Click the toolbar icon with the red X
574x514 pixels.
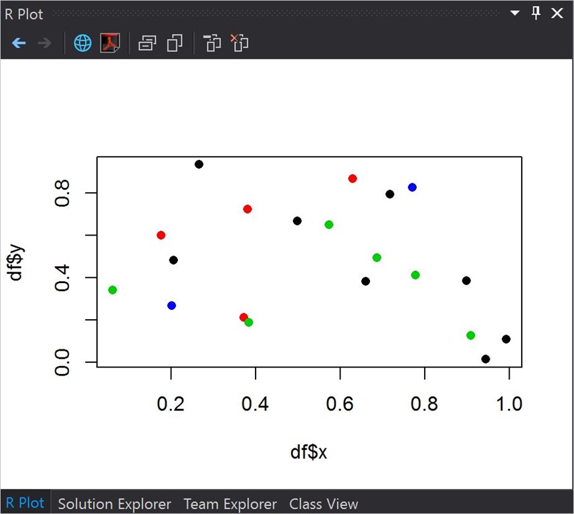pos(240,44)
